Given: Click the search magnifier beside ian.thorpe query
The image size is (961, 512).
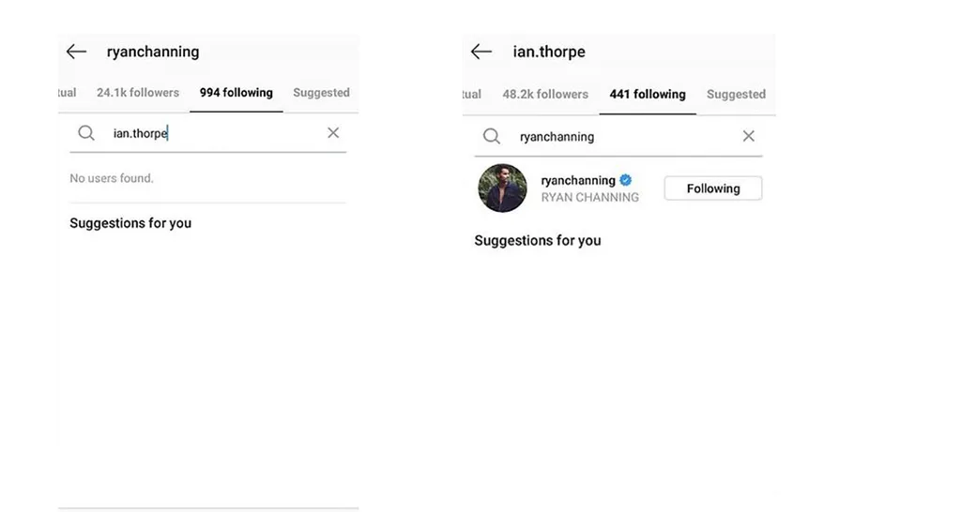Looking at the screenshot, I should [86, 133].
